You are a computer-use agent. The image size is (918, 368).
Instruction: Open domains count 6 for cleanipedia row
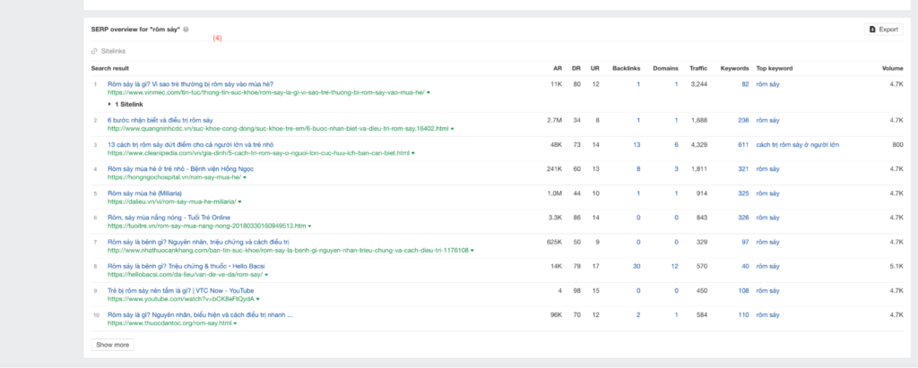tap(676, 144)
